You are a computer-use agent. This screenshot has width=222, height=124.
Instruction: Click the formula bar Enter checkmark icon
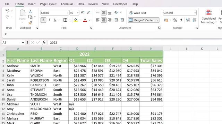tap(38, 42)
